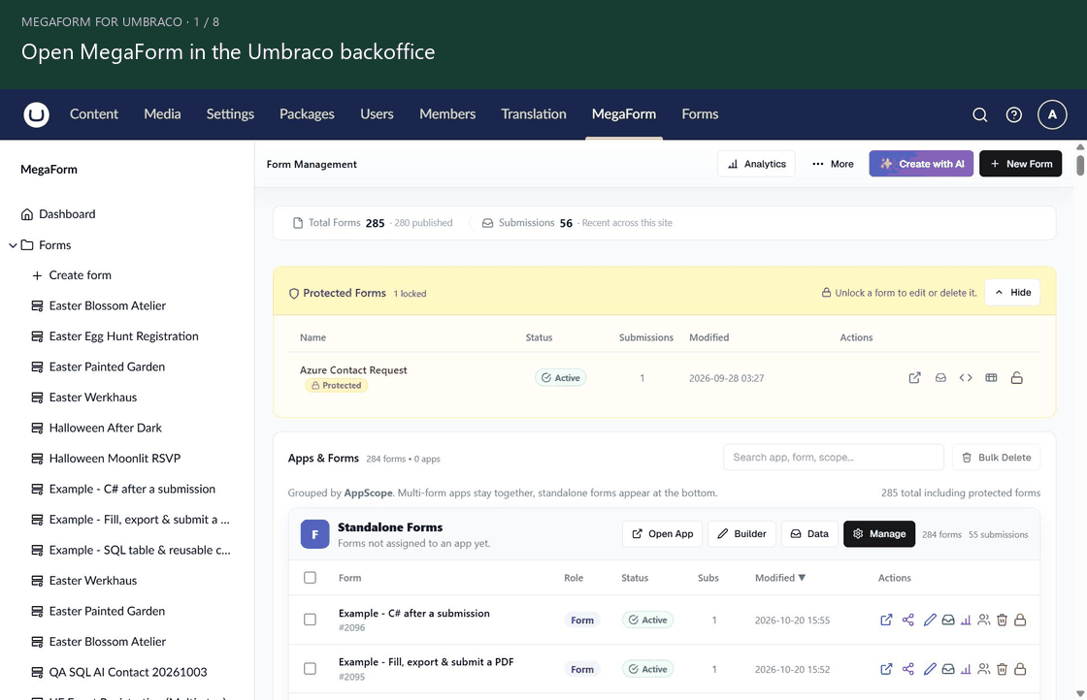Open the Settings section
Screen dimensions: 1087x700
tap(230, 114)
